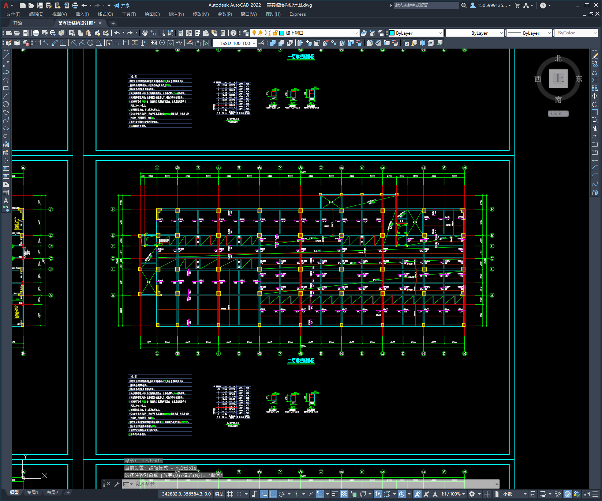This screenshot has width=602, height=501.
Task: Expand the layer dropdown 板上洞口
Action: (356, 33)
